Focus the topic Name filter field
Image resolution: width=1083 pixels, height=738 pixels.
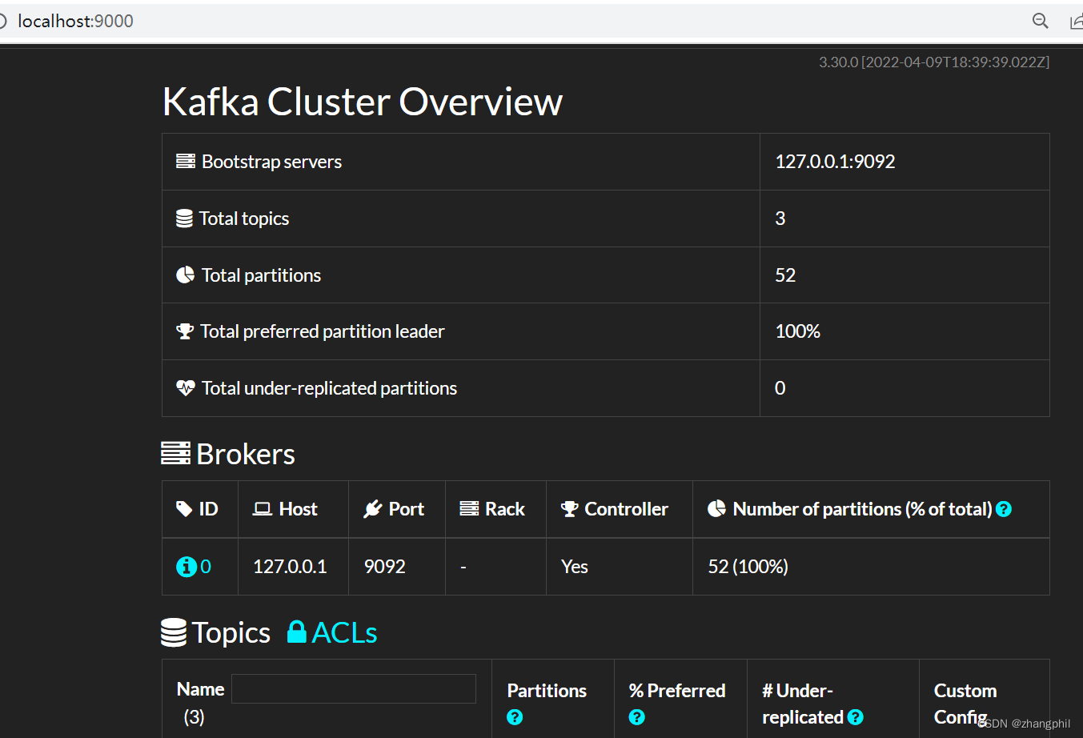(x=354, y=689)
